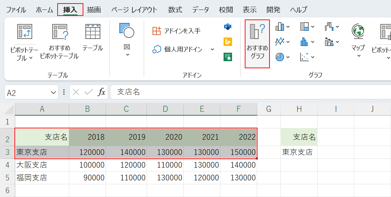Insert a line chart from the ribbon
This screenshot has width=391, height=197.
[280, 42]
